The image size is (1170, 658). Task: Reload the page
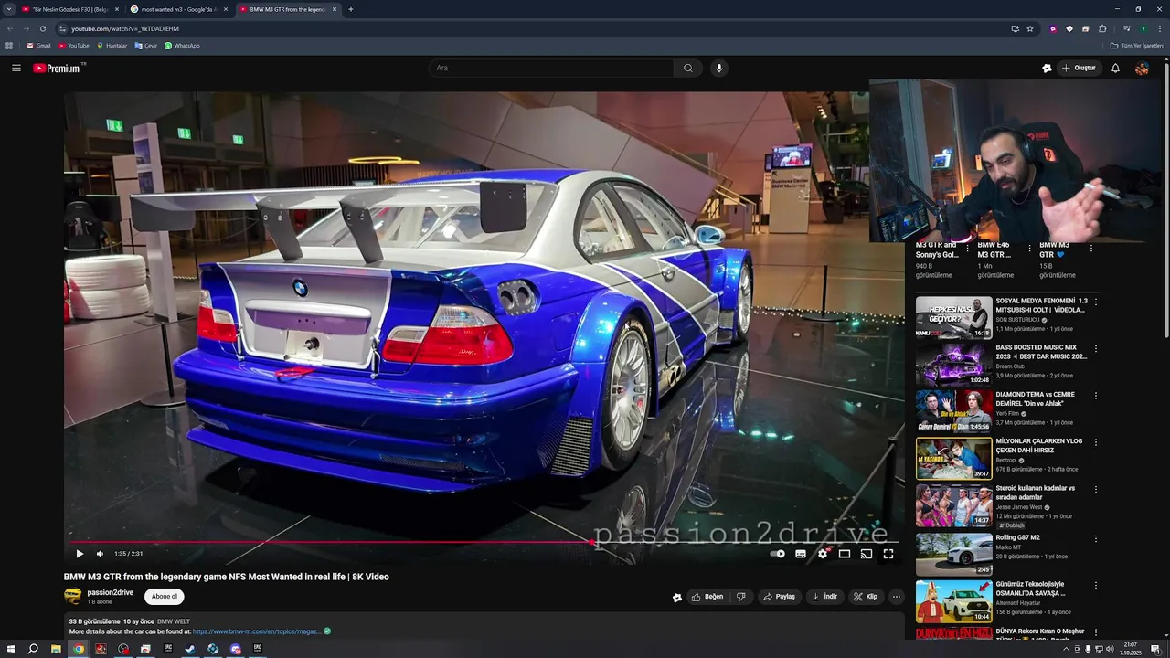click(43, 28)
